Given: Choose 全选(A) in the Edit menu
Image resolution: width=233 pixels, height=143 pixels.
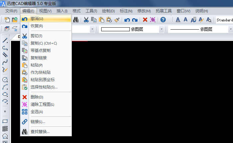Looking at the screenshot, I should [46, 112].
